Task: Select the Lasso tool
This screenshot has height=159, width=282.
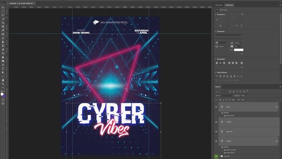Action: (x=3, y=15)
